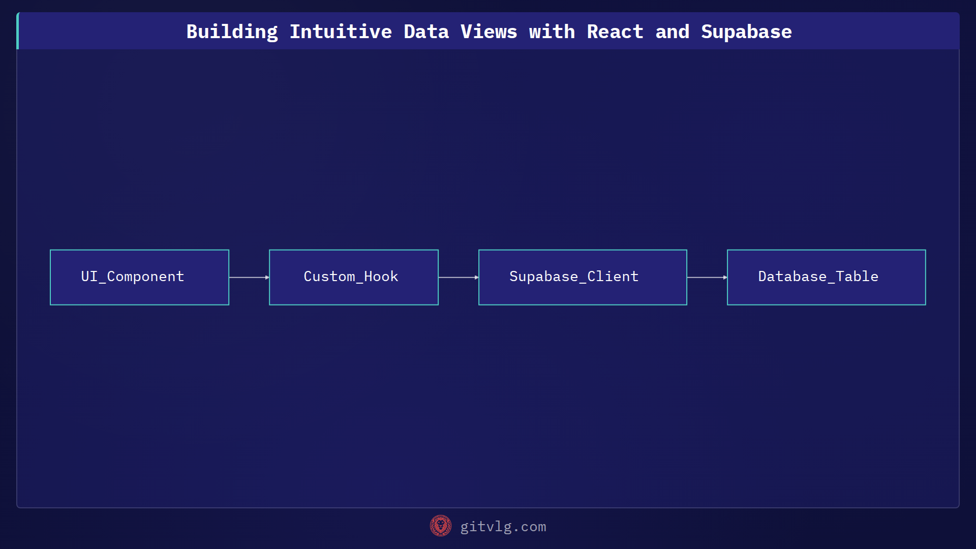Click the gitvlg lion logo icon
976x549 pixels.
(x=440, y=526)
